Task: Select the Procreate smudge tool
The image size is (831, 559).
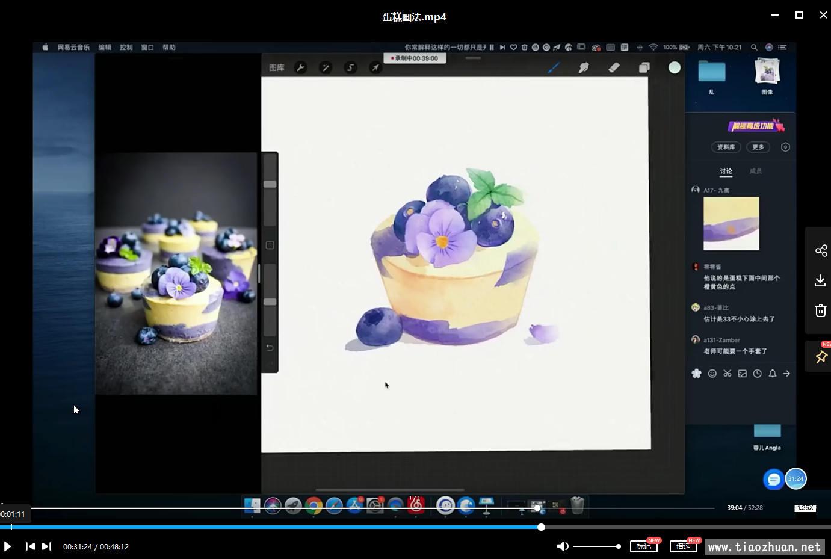Action: [584, 67]
